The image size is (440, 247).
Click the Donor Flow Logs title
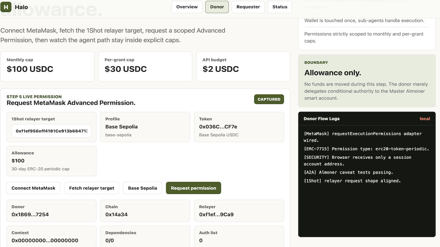pyautogui.click(x=321, y=119)
